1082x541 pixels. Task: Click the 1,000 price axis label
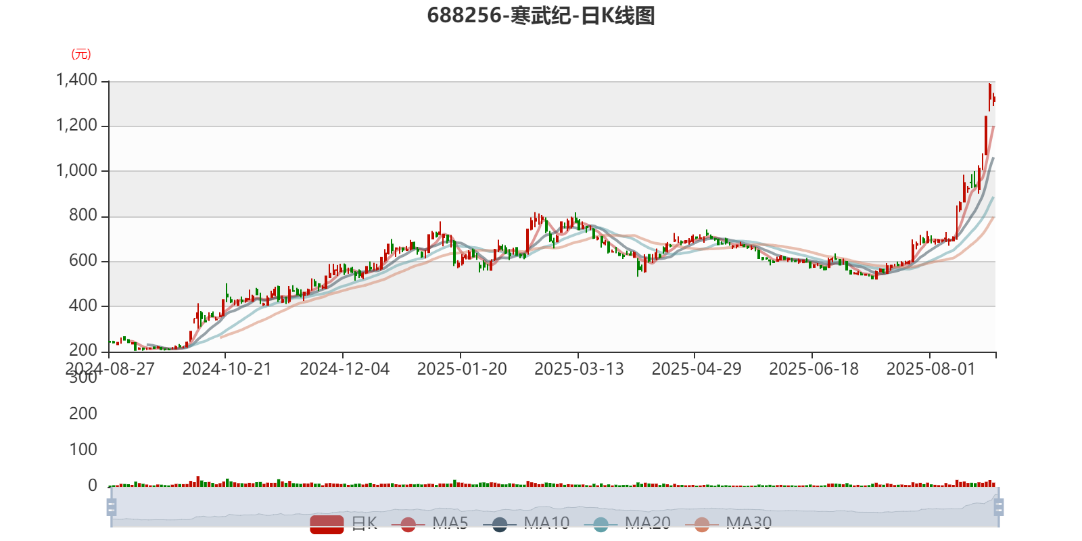[76, 170]
